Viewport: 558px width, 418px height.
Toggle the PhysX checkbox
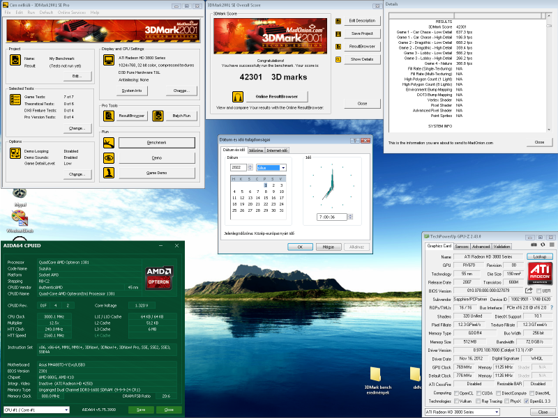pyautogui.click(x=507, y=401)
